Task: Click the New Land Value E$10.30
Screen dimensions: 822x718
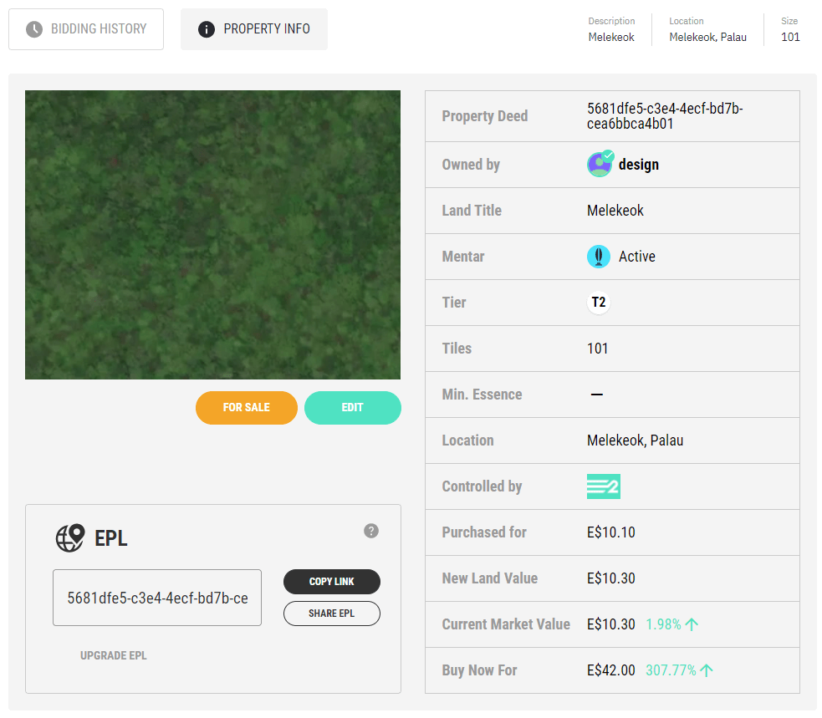Action: pos(610,578)
